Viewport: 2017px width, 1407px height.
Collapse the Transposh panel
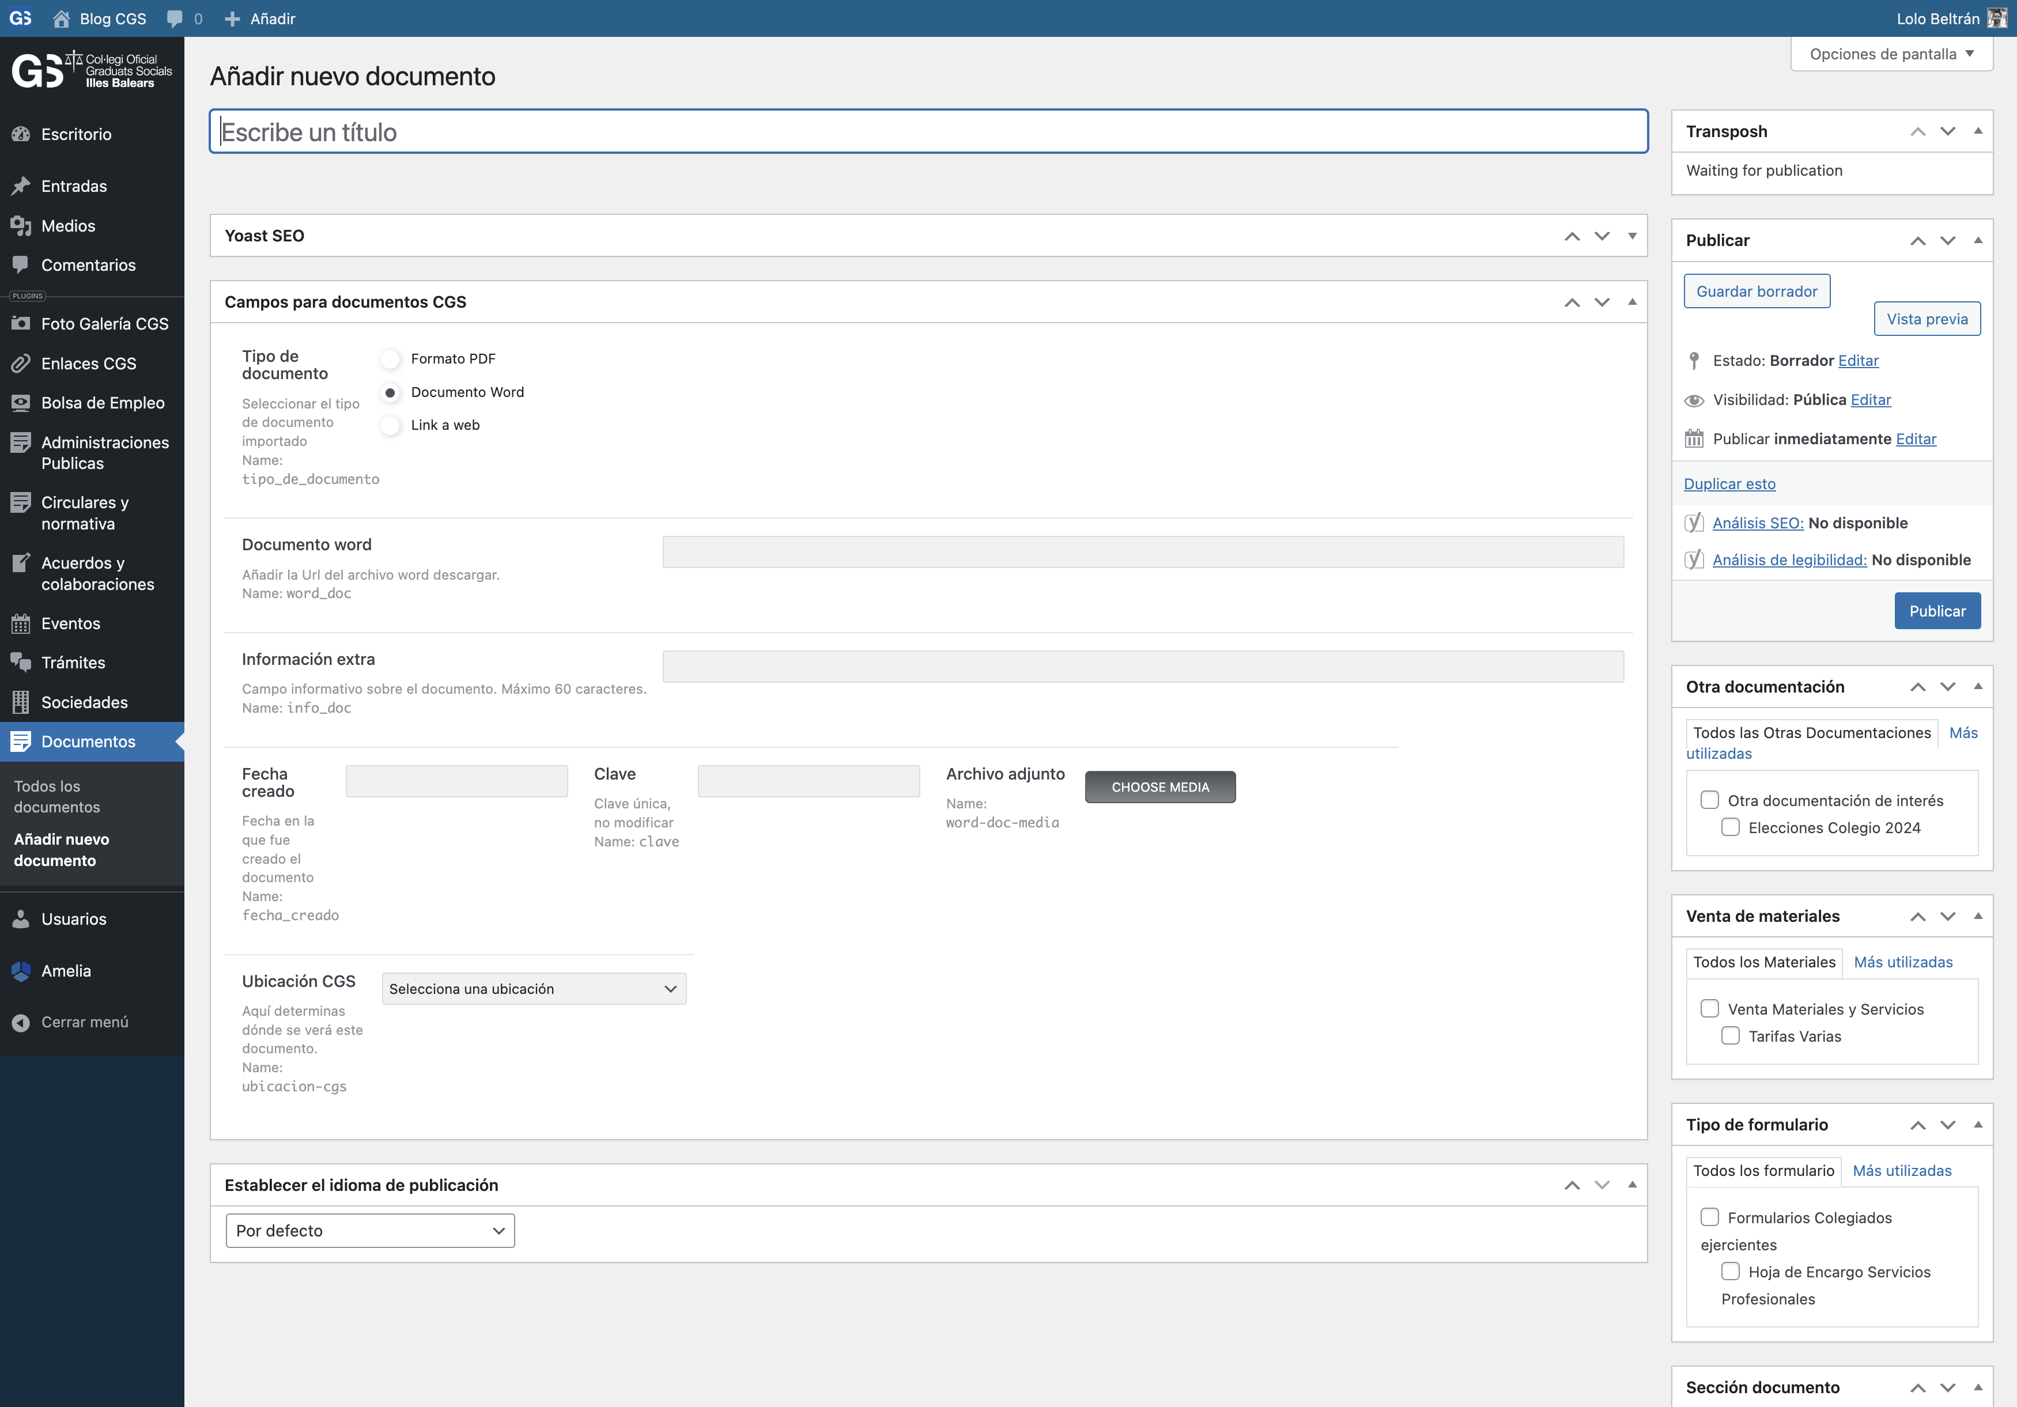tap(1978, 131)
